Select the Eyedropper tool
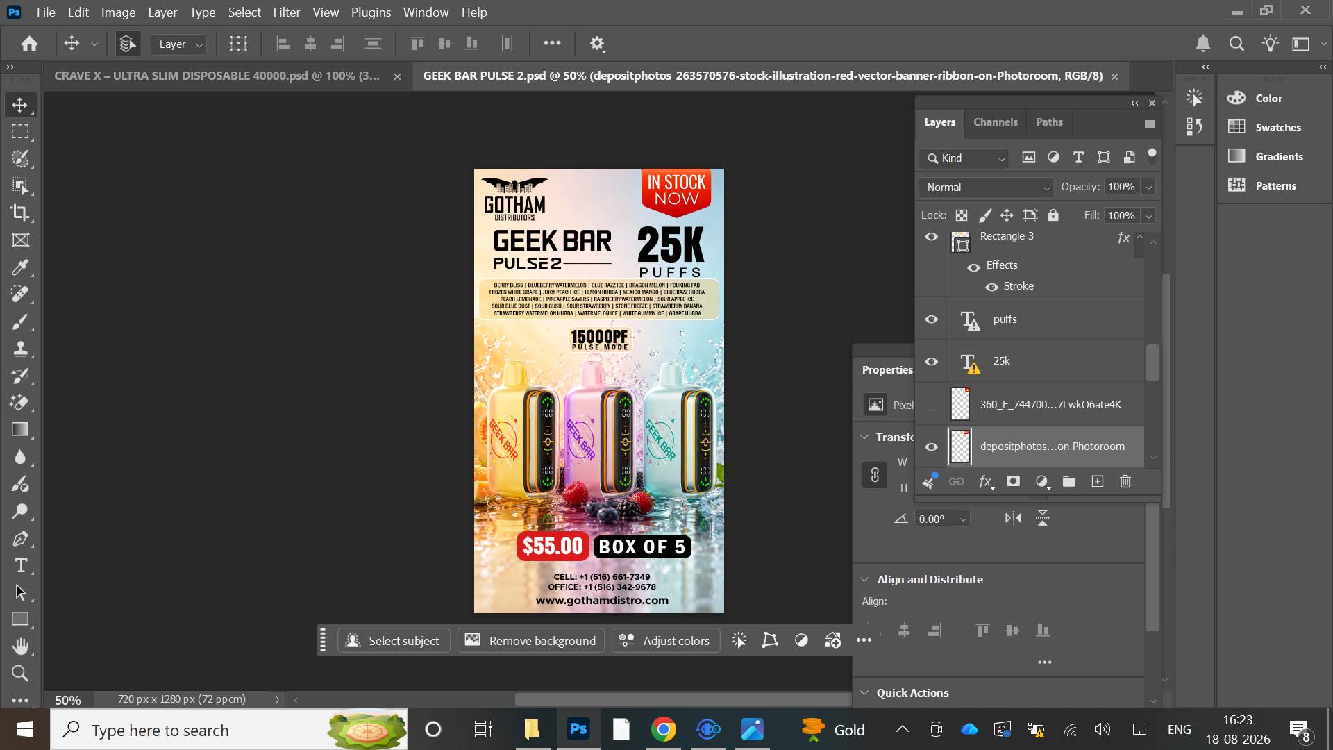This screenshot has width=1333, height=750. (20, 267)
